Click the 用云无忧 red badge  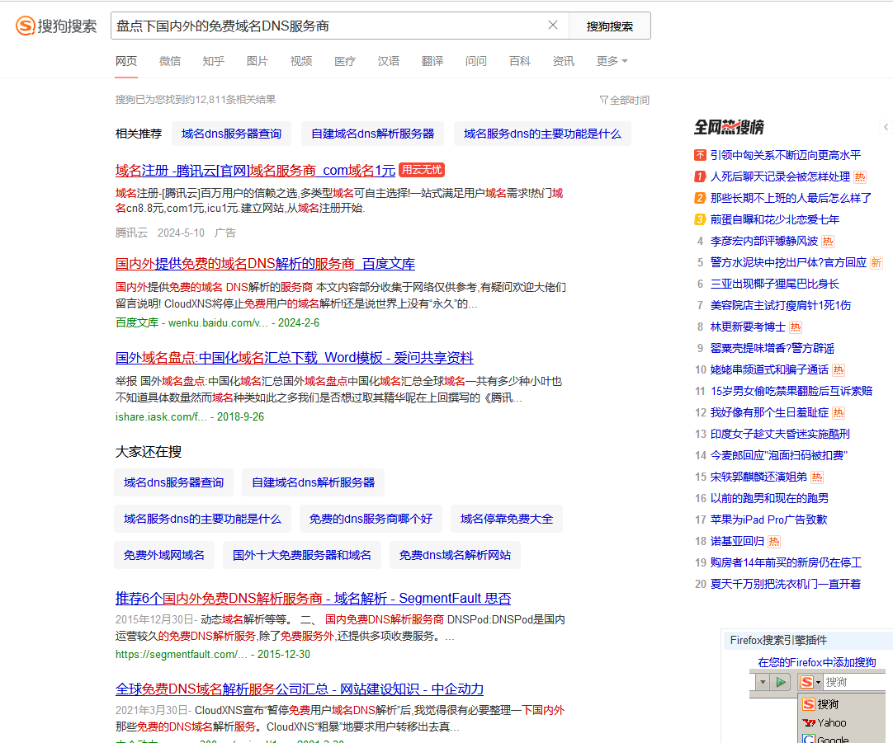[x=422, y=170]
